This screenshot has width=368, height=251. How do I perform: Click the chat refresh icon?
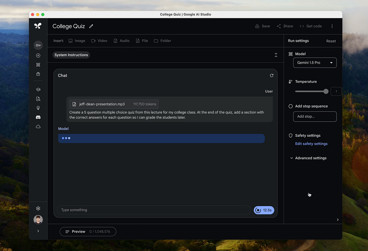tap(271, 75)
